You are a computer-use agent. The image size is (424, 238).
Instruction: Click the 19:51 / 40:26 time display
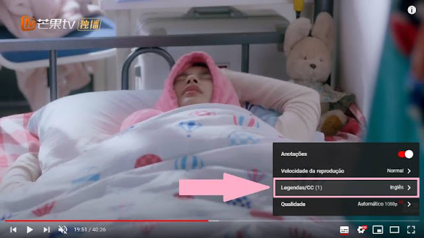tap(90, 229)
